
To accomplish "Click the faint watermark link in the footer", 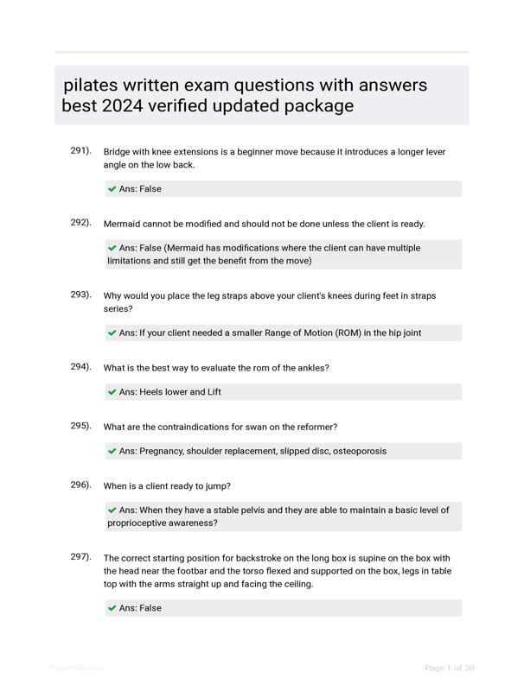I will tap(76, 668).
